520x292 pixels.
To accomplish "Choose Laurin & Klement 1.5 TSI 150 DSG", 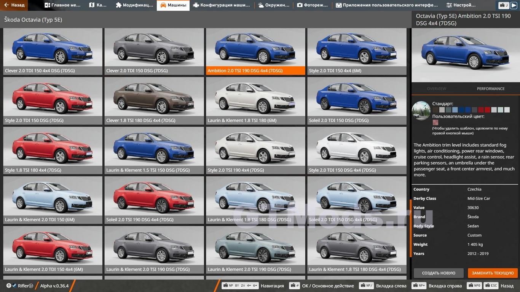I will [154, 151].
